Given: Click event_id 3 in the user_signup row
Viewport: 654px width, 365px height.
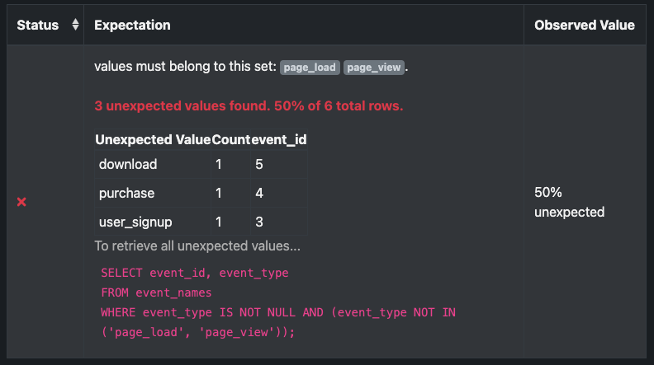Looking at the screenshot, I should [x=259, y=221].
